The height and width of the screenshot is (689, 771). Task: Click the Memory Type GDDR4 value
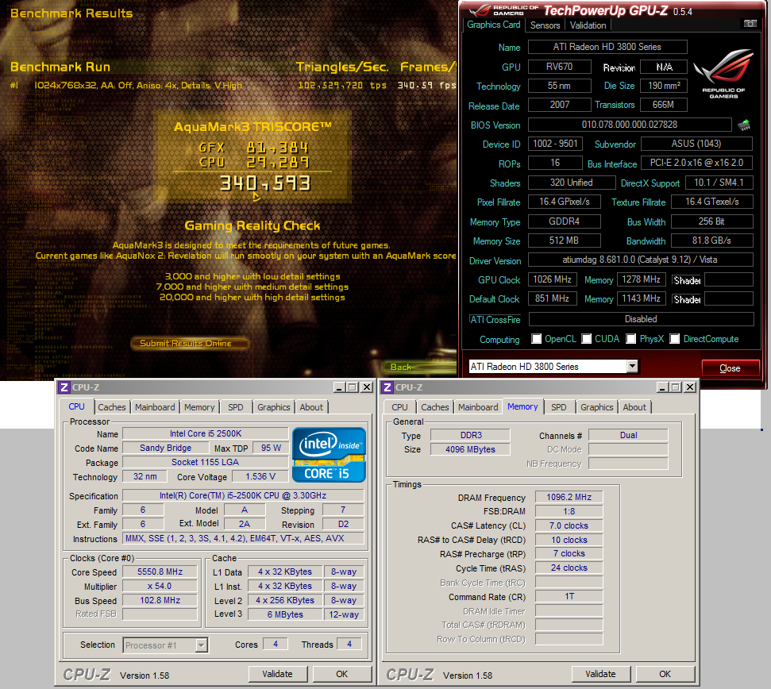564,221
